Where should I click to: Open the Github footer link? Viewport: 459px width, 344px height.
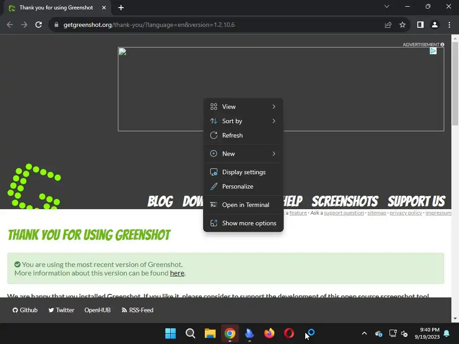tap(25, 310)
